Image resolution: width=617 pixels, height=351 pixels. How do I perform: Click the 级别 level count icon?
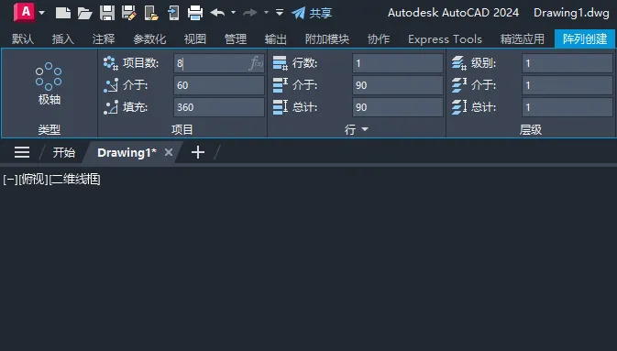coord(459,63)
